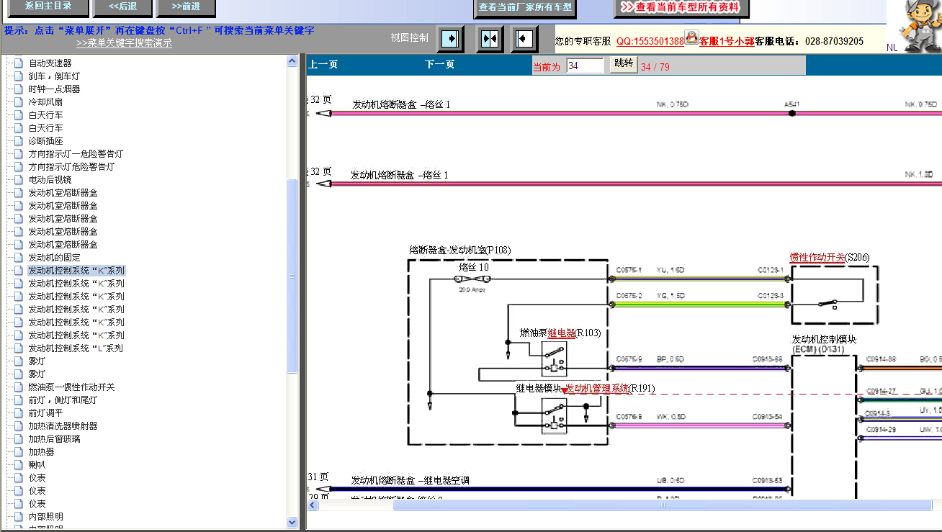Image resolution: width=942 pixels, height=532 pixels.
Task: Open 菜单关键字搜索演示 link
Action: click(124, 43)
